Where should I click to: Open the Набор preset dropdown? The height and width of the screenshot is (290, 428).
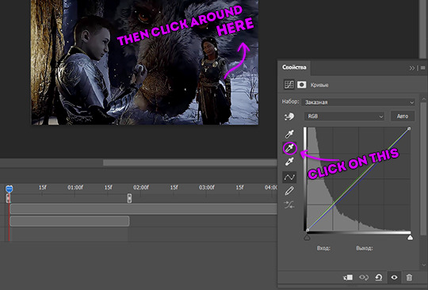point(358,102)
